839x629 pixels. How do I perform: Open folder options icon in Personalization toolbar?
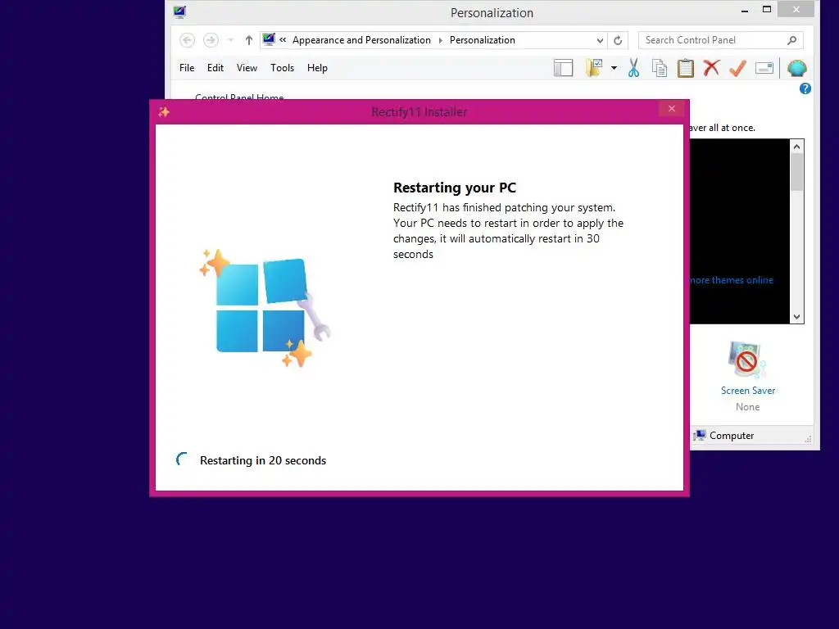click(x=594, y=68)
